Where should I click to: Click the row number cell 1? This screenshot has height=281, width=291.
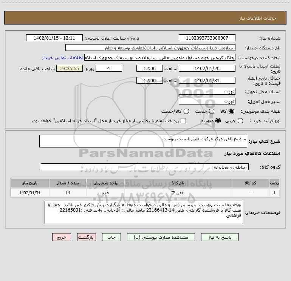274,193
